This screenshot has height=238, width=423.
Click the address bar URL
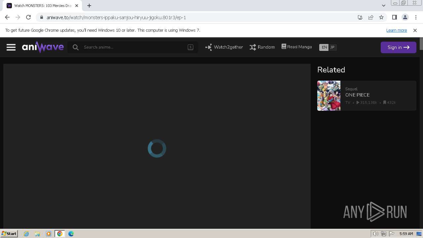click(x=116, y=18)
